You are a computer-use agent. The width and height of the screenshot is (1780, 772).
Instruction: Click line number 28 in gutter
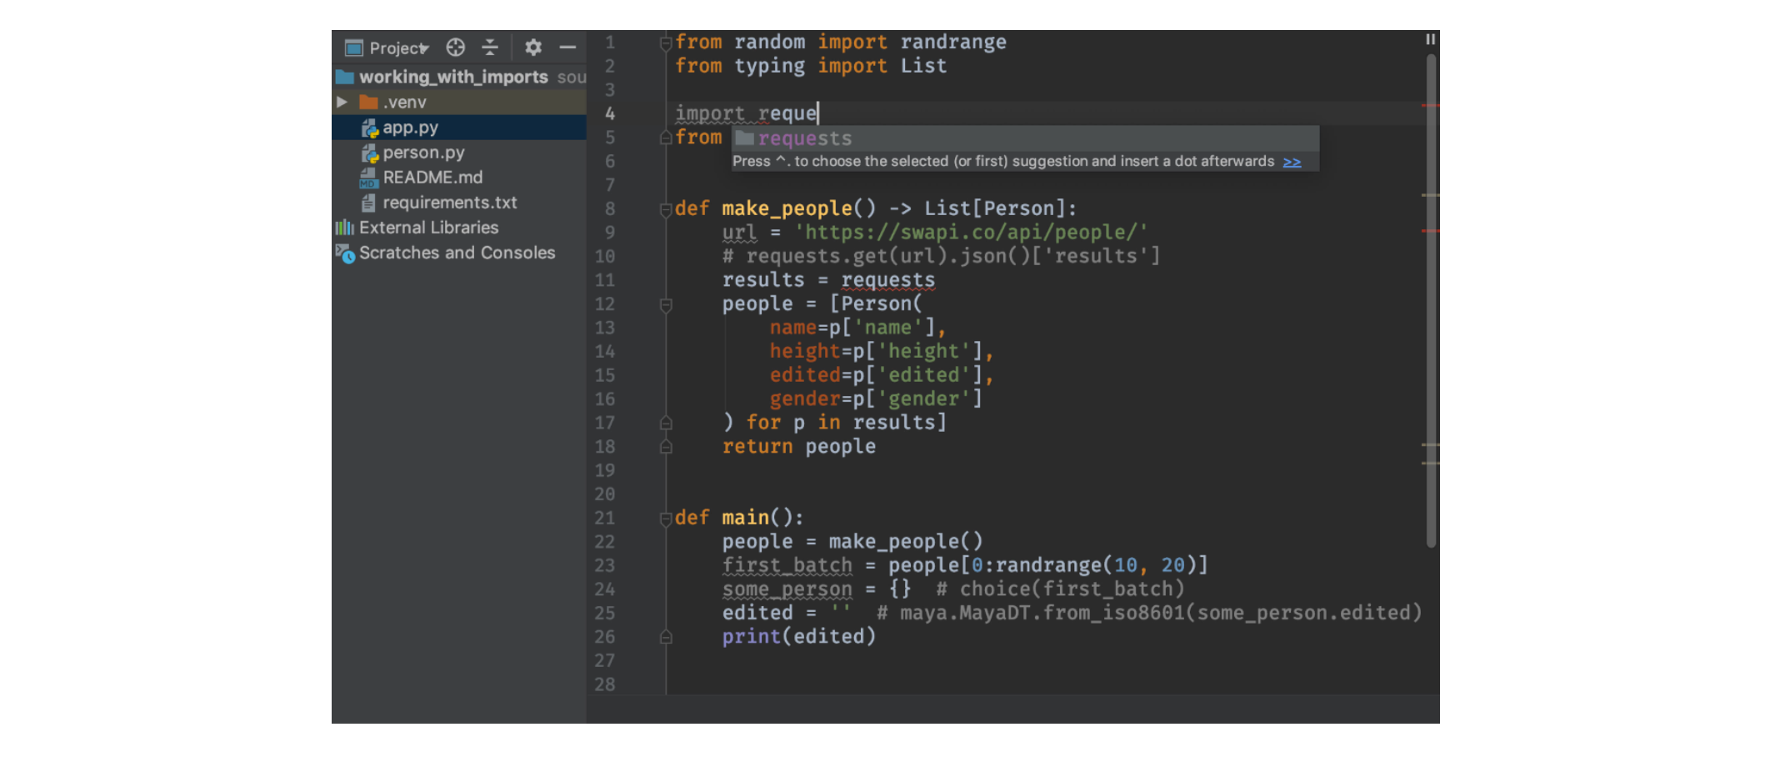(604, 684)
